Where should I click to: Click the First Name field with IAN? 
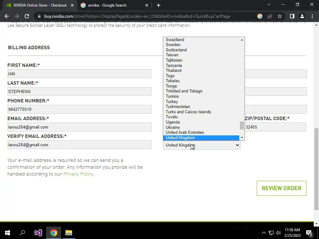79,74
